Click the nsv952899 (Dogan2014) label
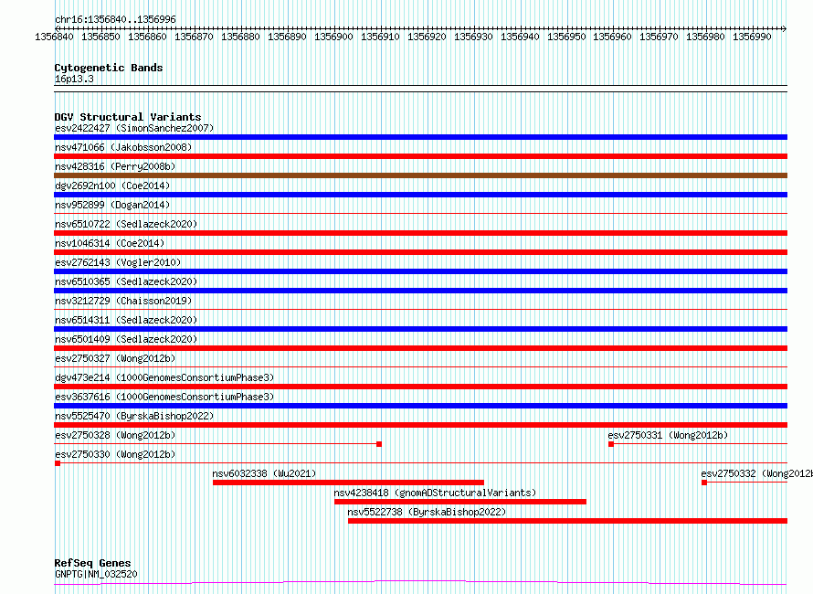Viewport: 813px width, 594px height. [112, 205]
